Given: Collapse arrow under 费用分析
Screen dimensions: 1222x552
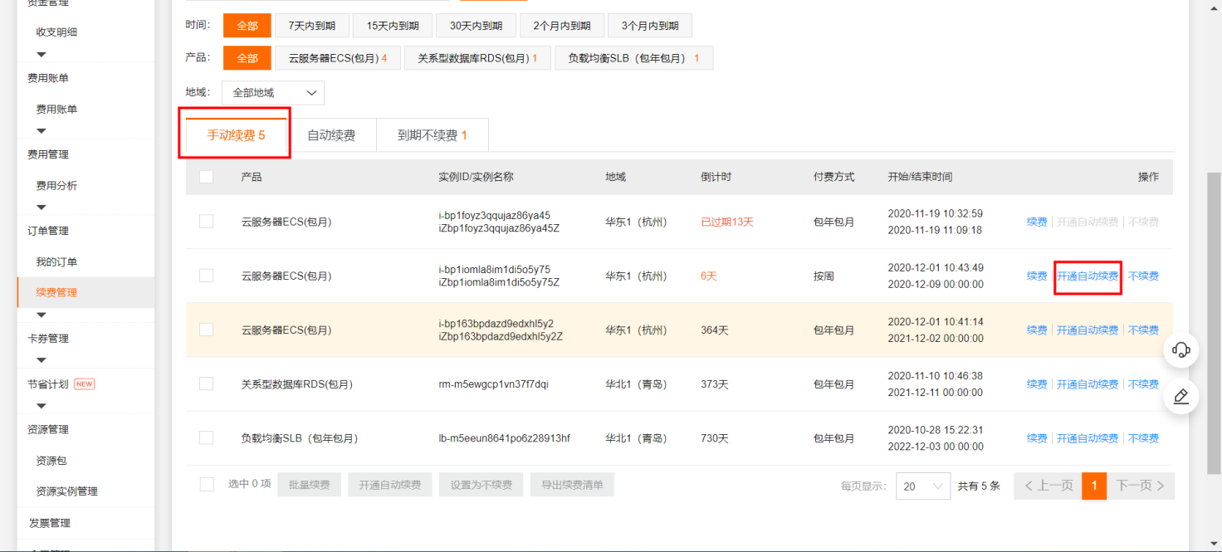Looking at the screenshot, I should click(x=42, y=208).
